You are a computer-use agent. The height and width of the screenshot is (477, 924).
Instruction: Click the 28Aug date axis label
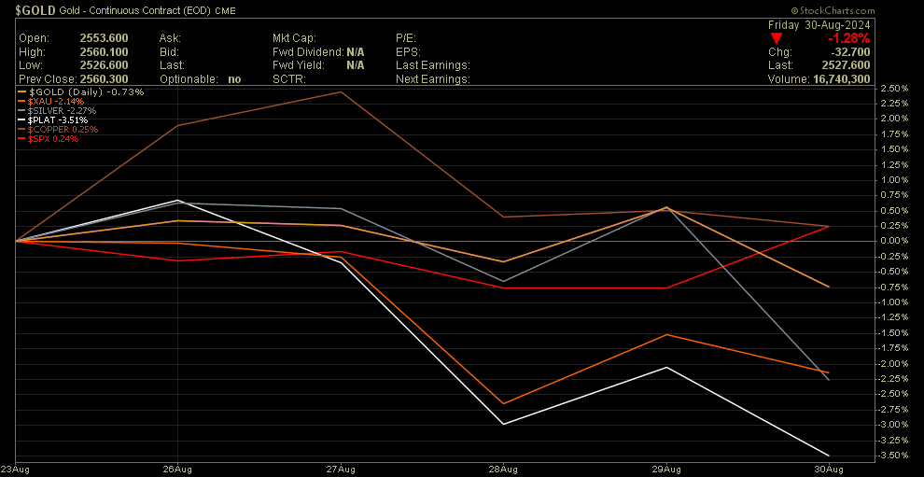[x=503, y=469]
